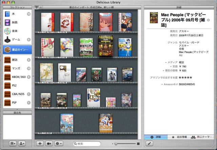
Task: Select the さんさん録 book cover
Action: pyautogui.click(x=86, y=22)
